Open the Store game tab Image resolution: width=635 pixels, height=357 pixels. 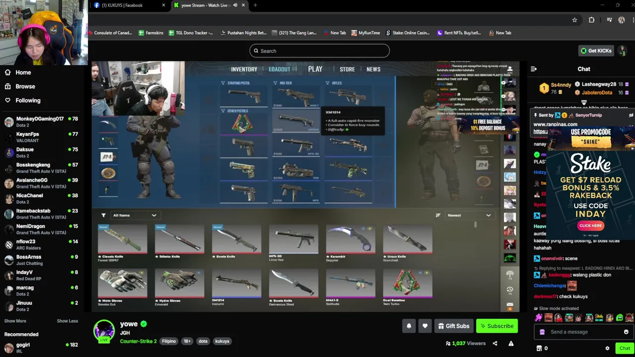click(x=347, y=69)
